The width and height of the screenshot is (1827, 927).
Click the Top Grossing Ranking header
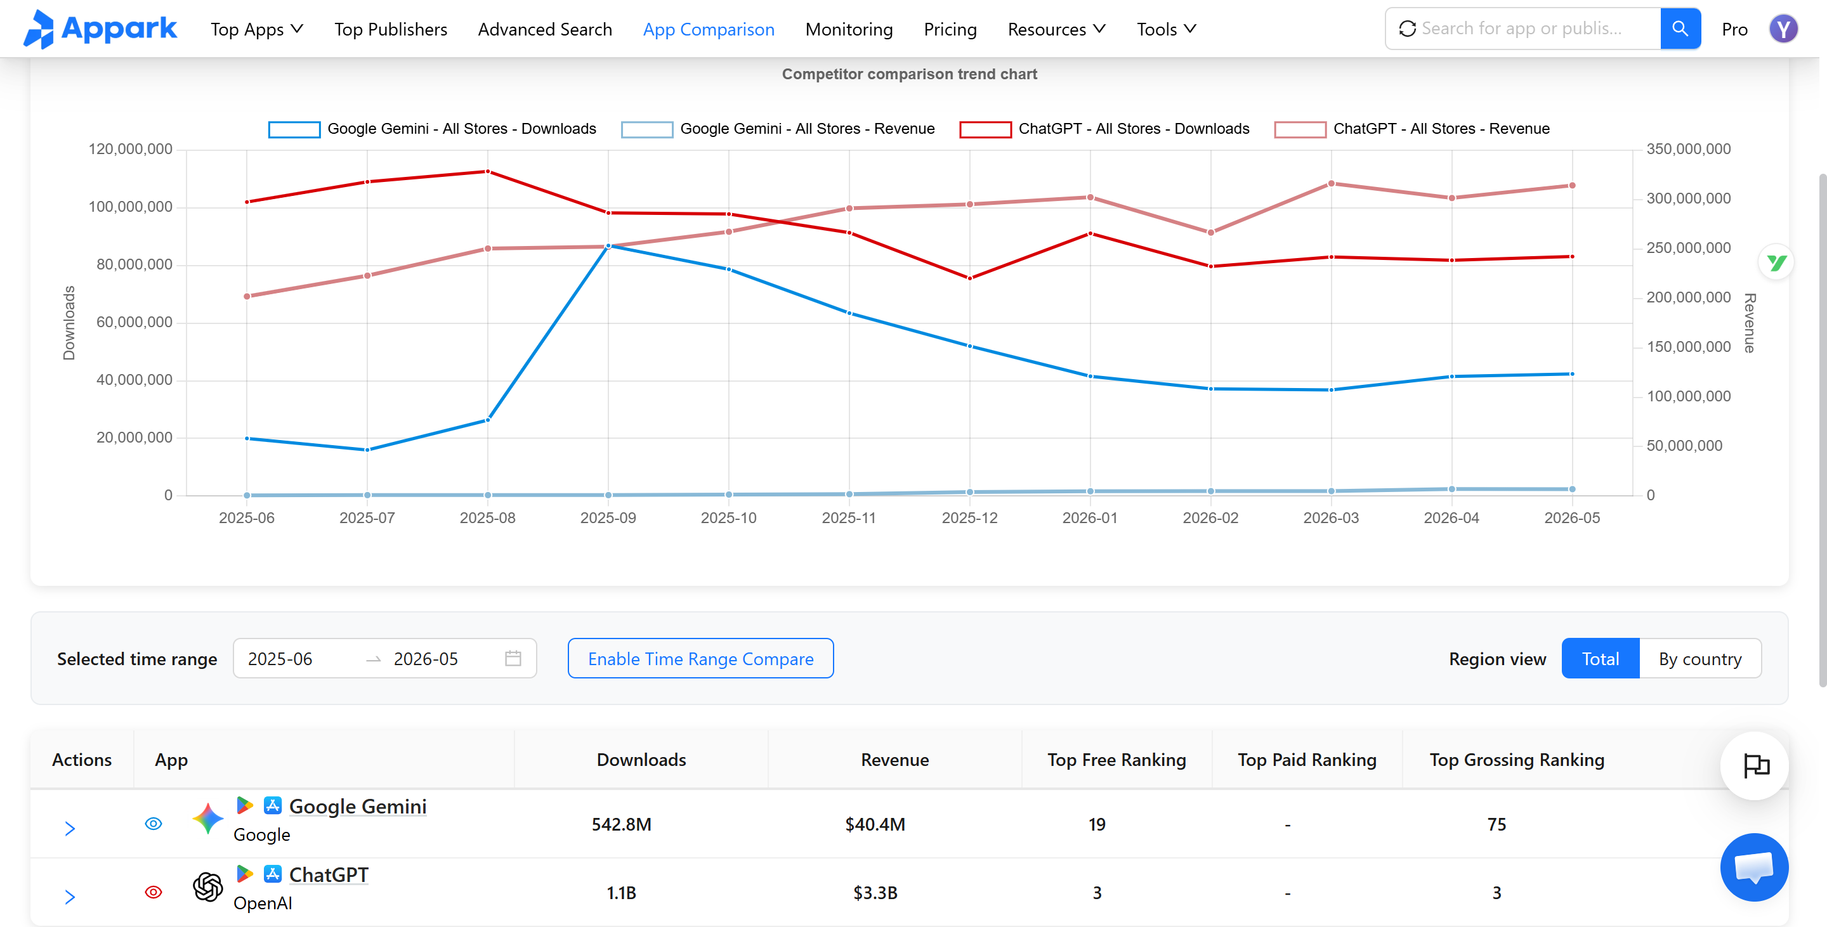pos(1516,760)
